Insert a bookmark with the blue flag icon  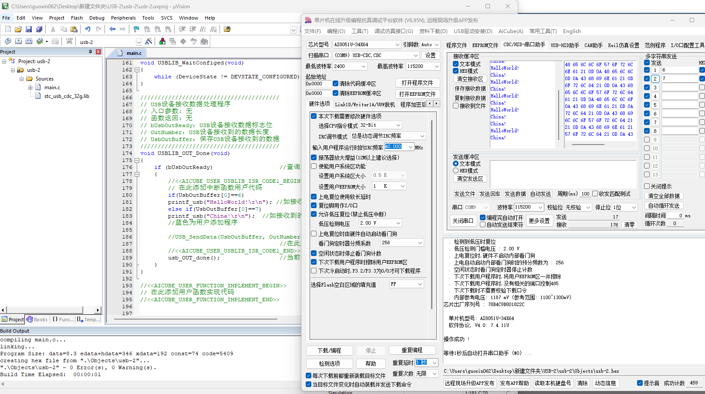click(x=136, y=29)
